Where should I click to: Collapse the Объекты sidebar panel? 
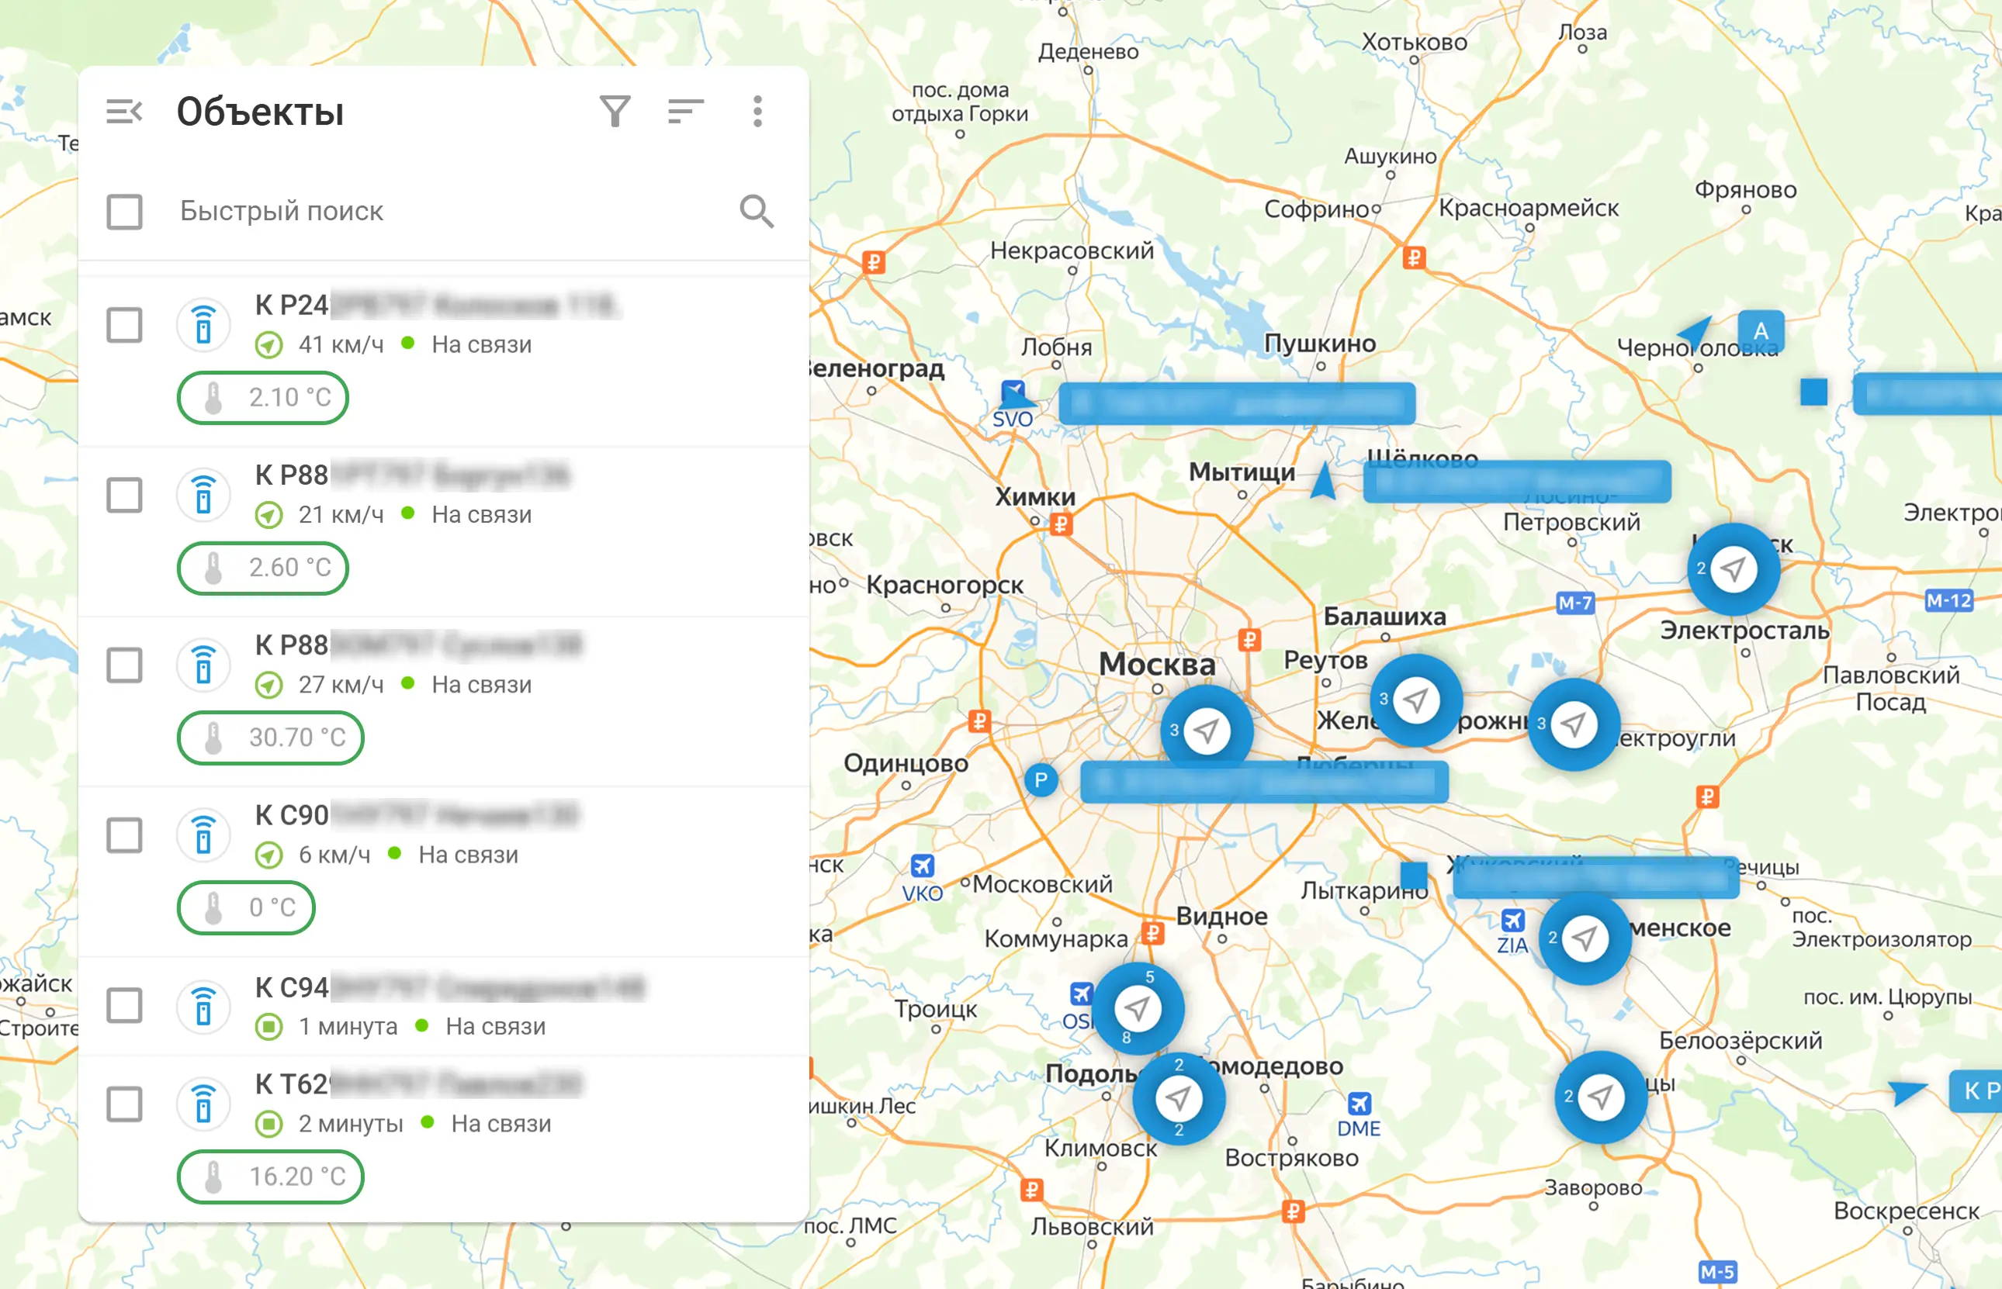[126, 112]
